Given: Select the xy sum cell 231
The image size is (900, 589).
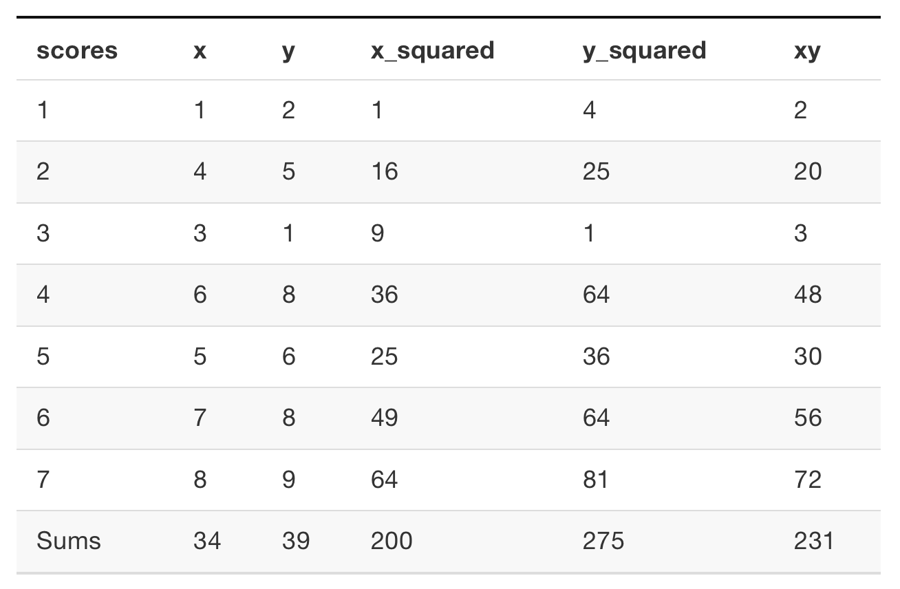Looking at the screenshot, I should point(813,541).
